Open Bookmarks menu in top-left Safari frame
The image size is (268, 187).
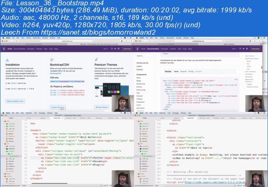37,38
